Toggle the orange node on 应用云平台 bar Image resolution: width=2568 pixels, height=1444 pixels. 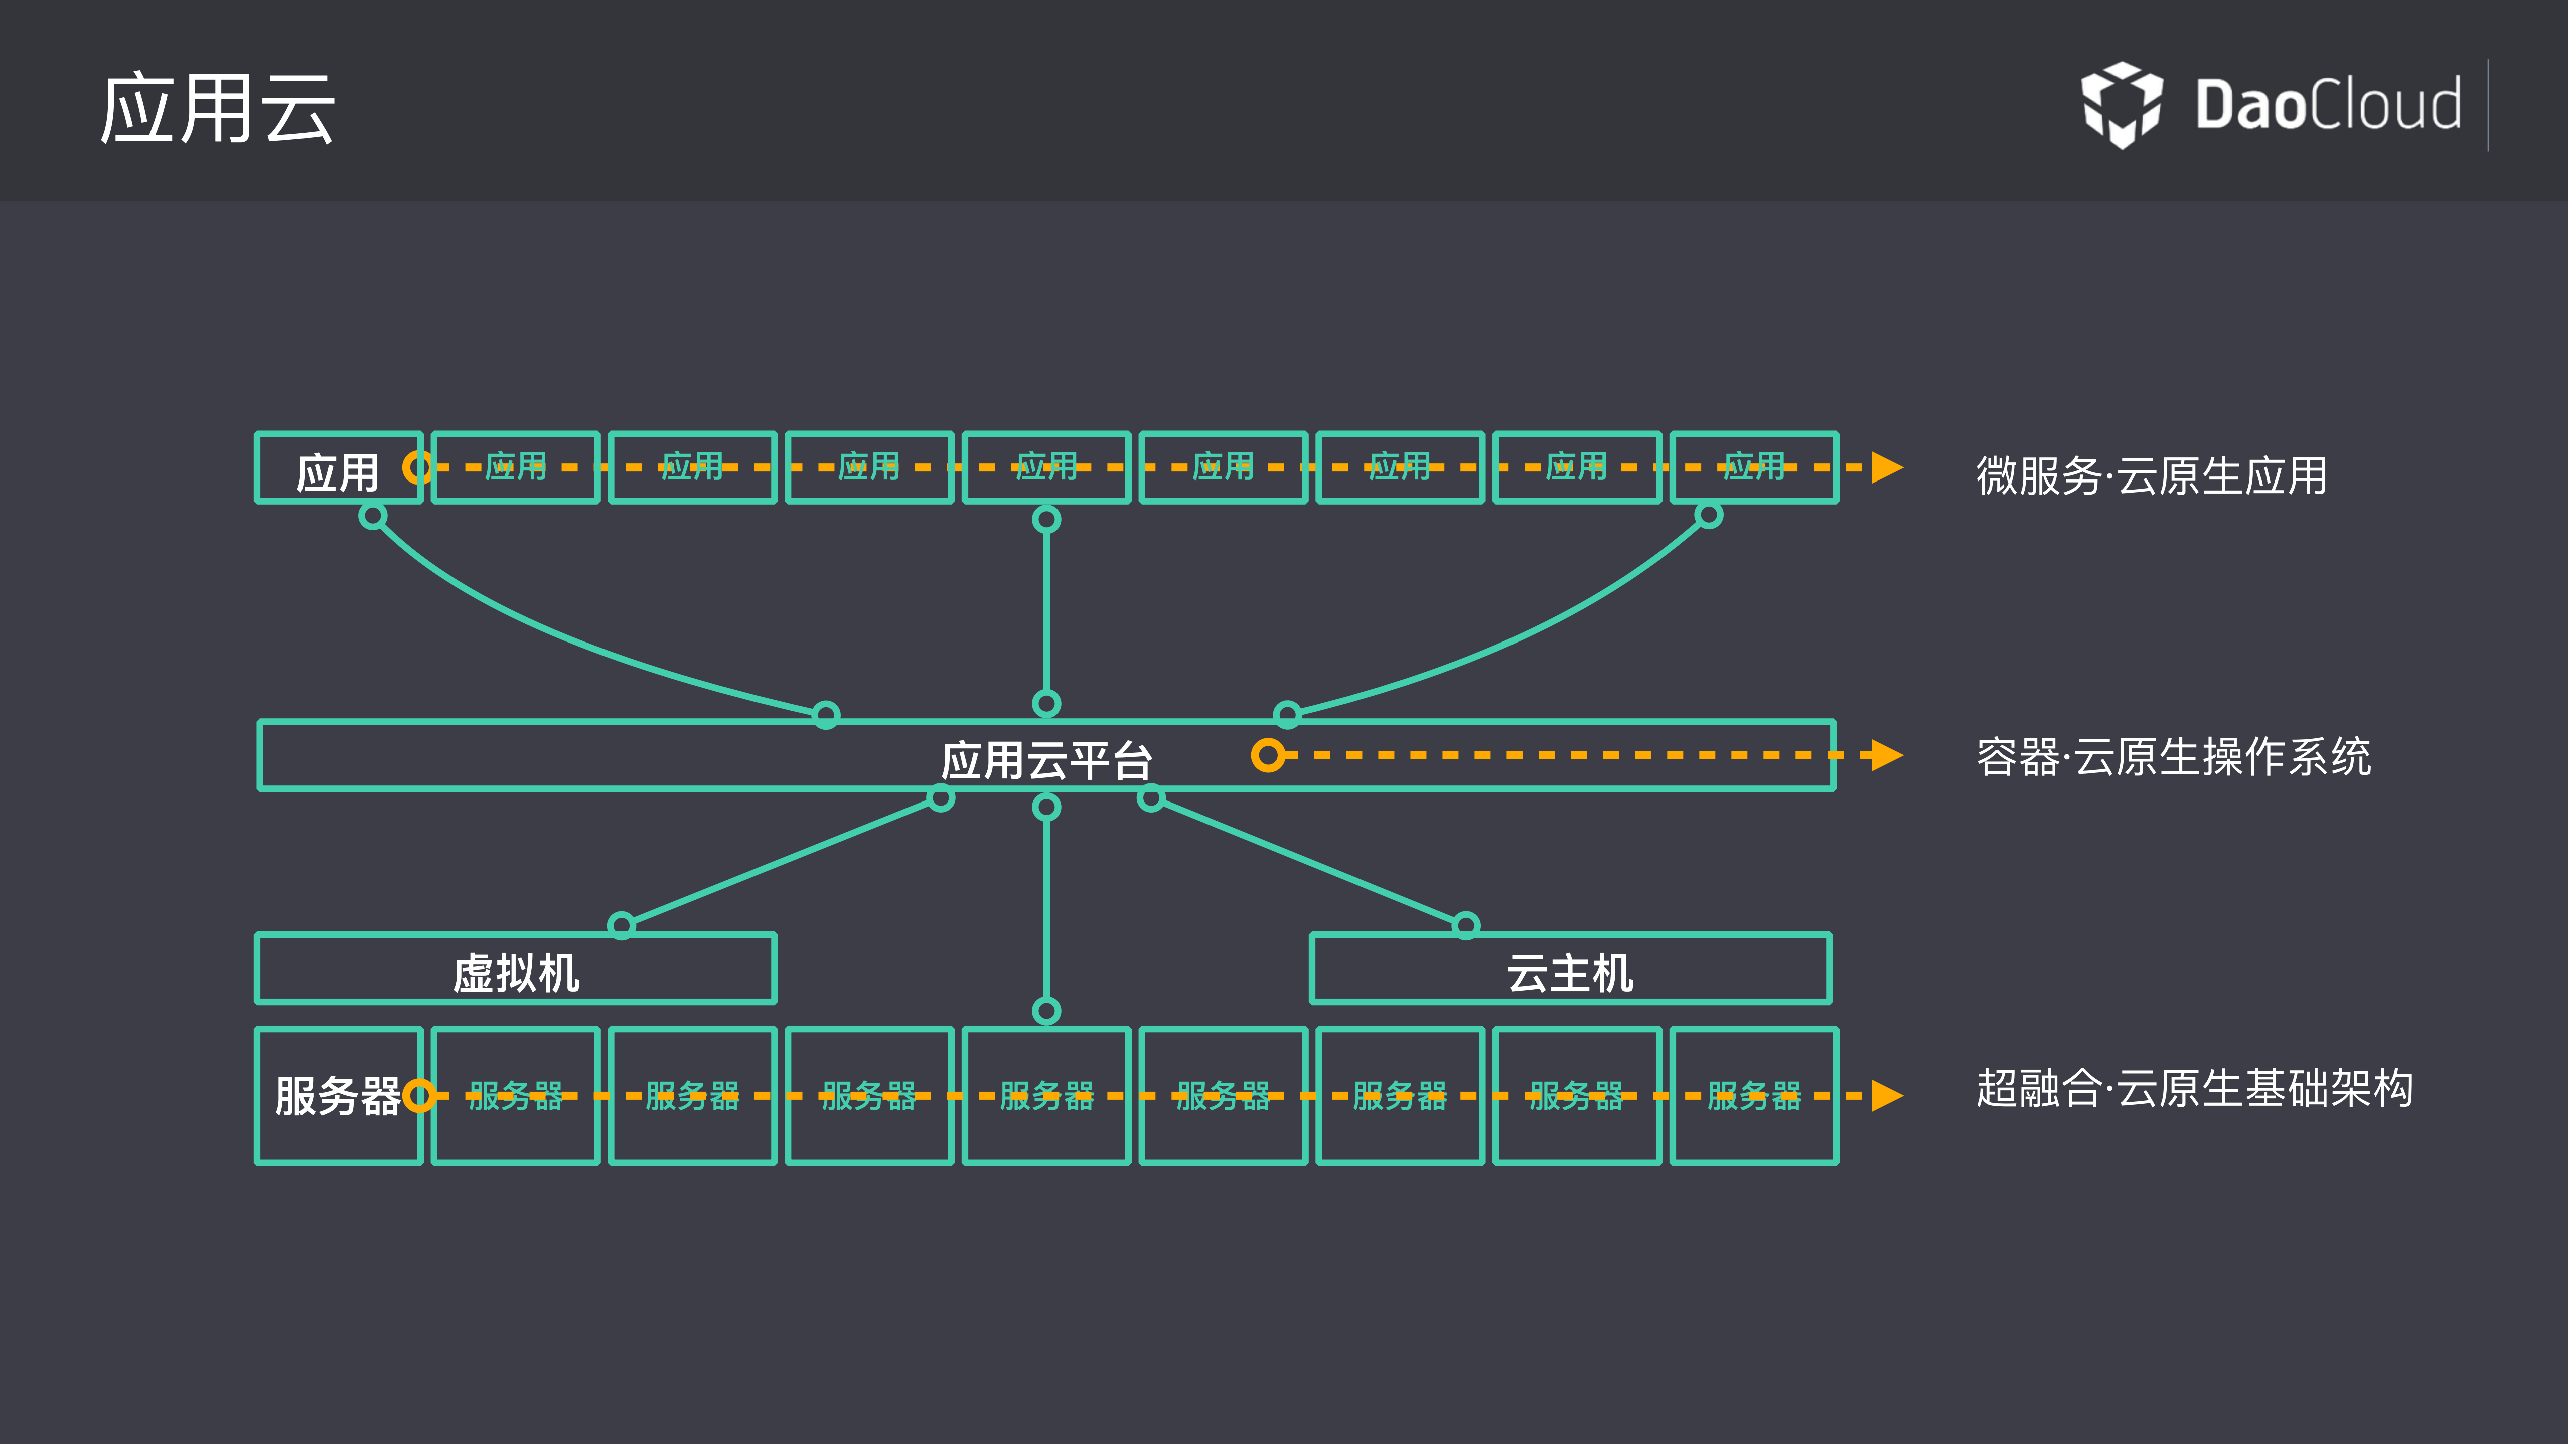tap(1268, 755)
